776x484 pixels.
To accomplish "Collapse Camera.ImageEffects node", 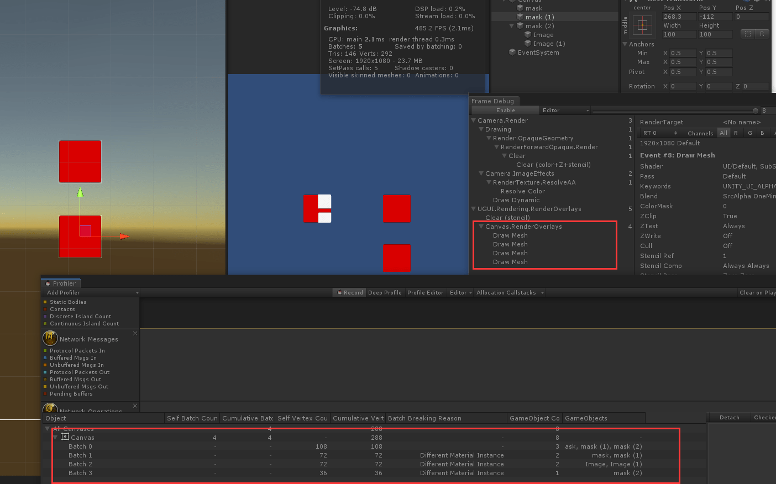I will pos(481,173).
